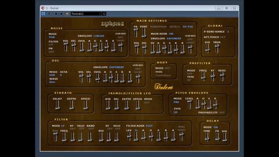
Task: Click Tremolo ATK slider
Action: [108, 105]
